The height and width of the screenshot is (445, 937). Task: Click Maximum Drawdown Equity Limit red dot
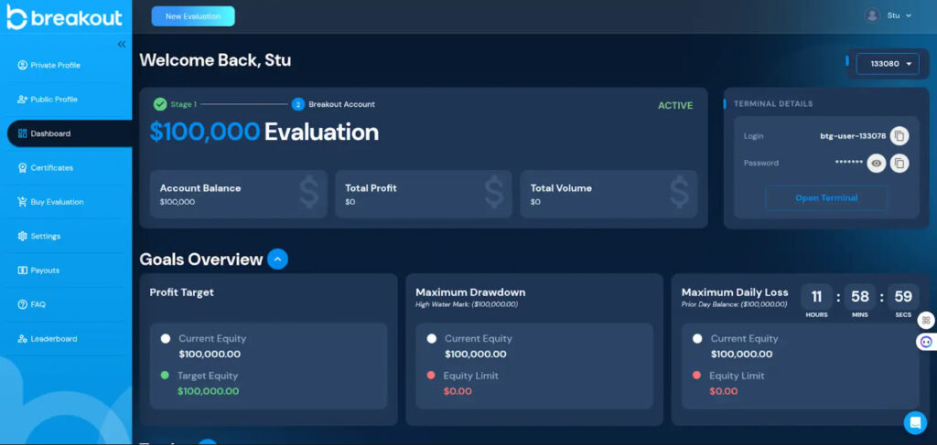(x=431, y=376)
